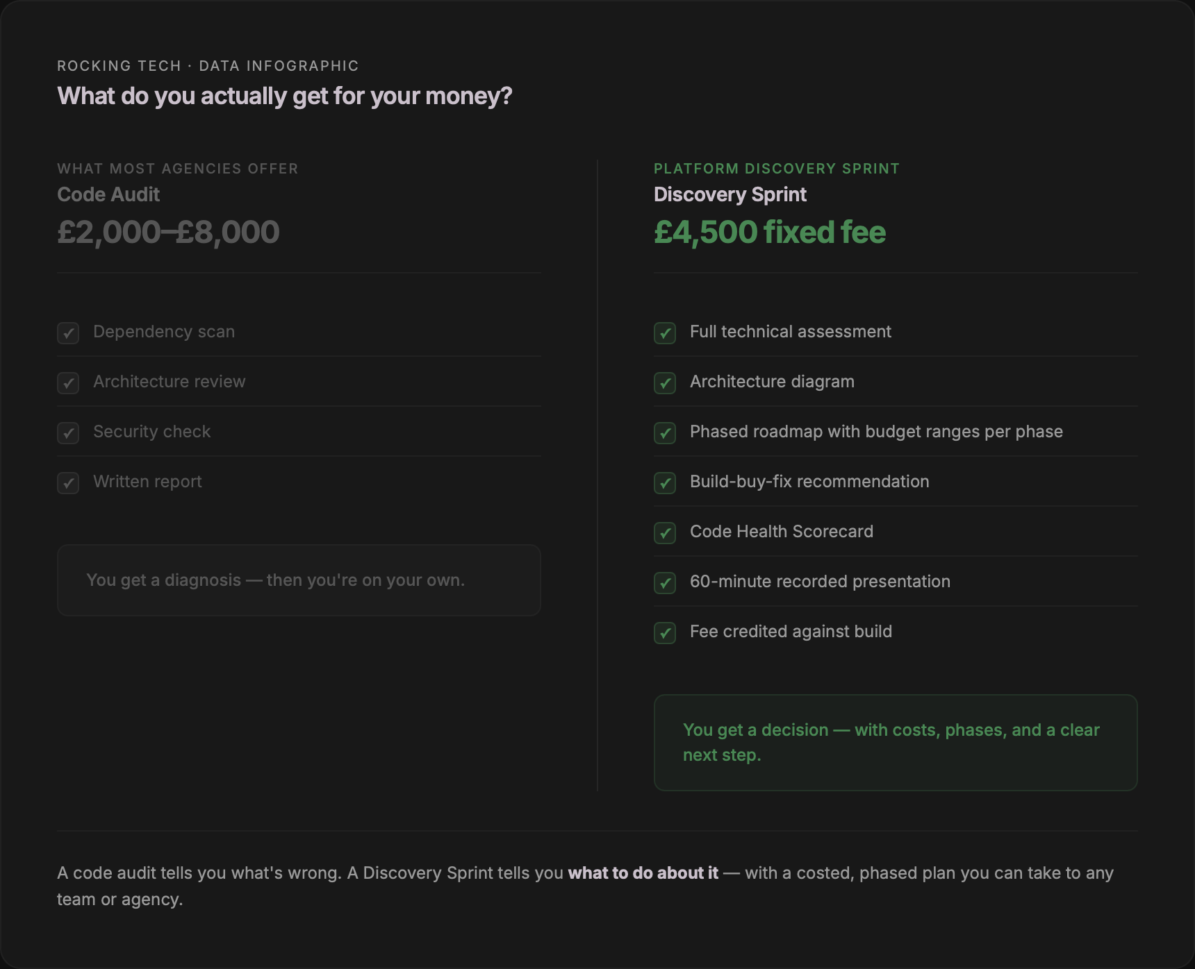Click the bold 'what to do about it' text
Image resolution: width=1195 pixels, height=969 pixels.
coord(643,873)
